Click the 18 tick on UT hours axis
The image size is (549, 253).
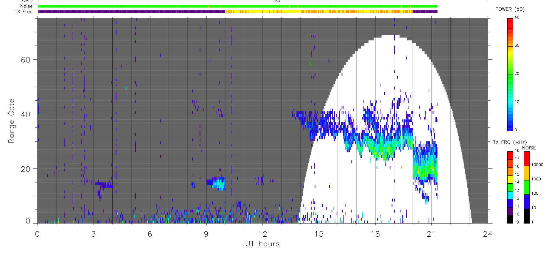tap(375, 234)
